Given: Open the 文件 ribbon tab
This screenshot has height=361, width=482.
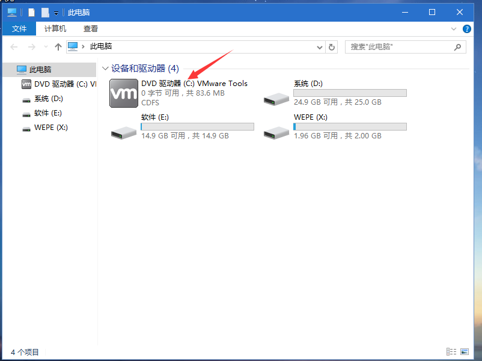Looking at the screenshot, I should pyautogui.click(x=19, y=29).
